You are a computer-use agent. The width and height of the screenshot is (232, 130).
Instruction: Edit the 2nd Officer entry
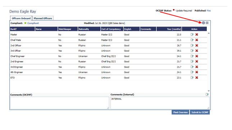coord(192,45)
